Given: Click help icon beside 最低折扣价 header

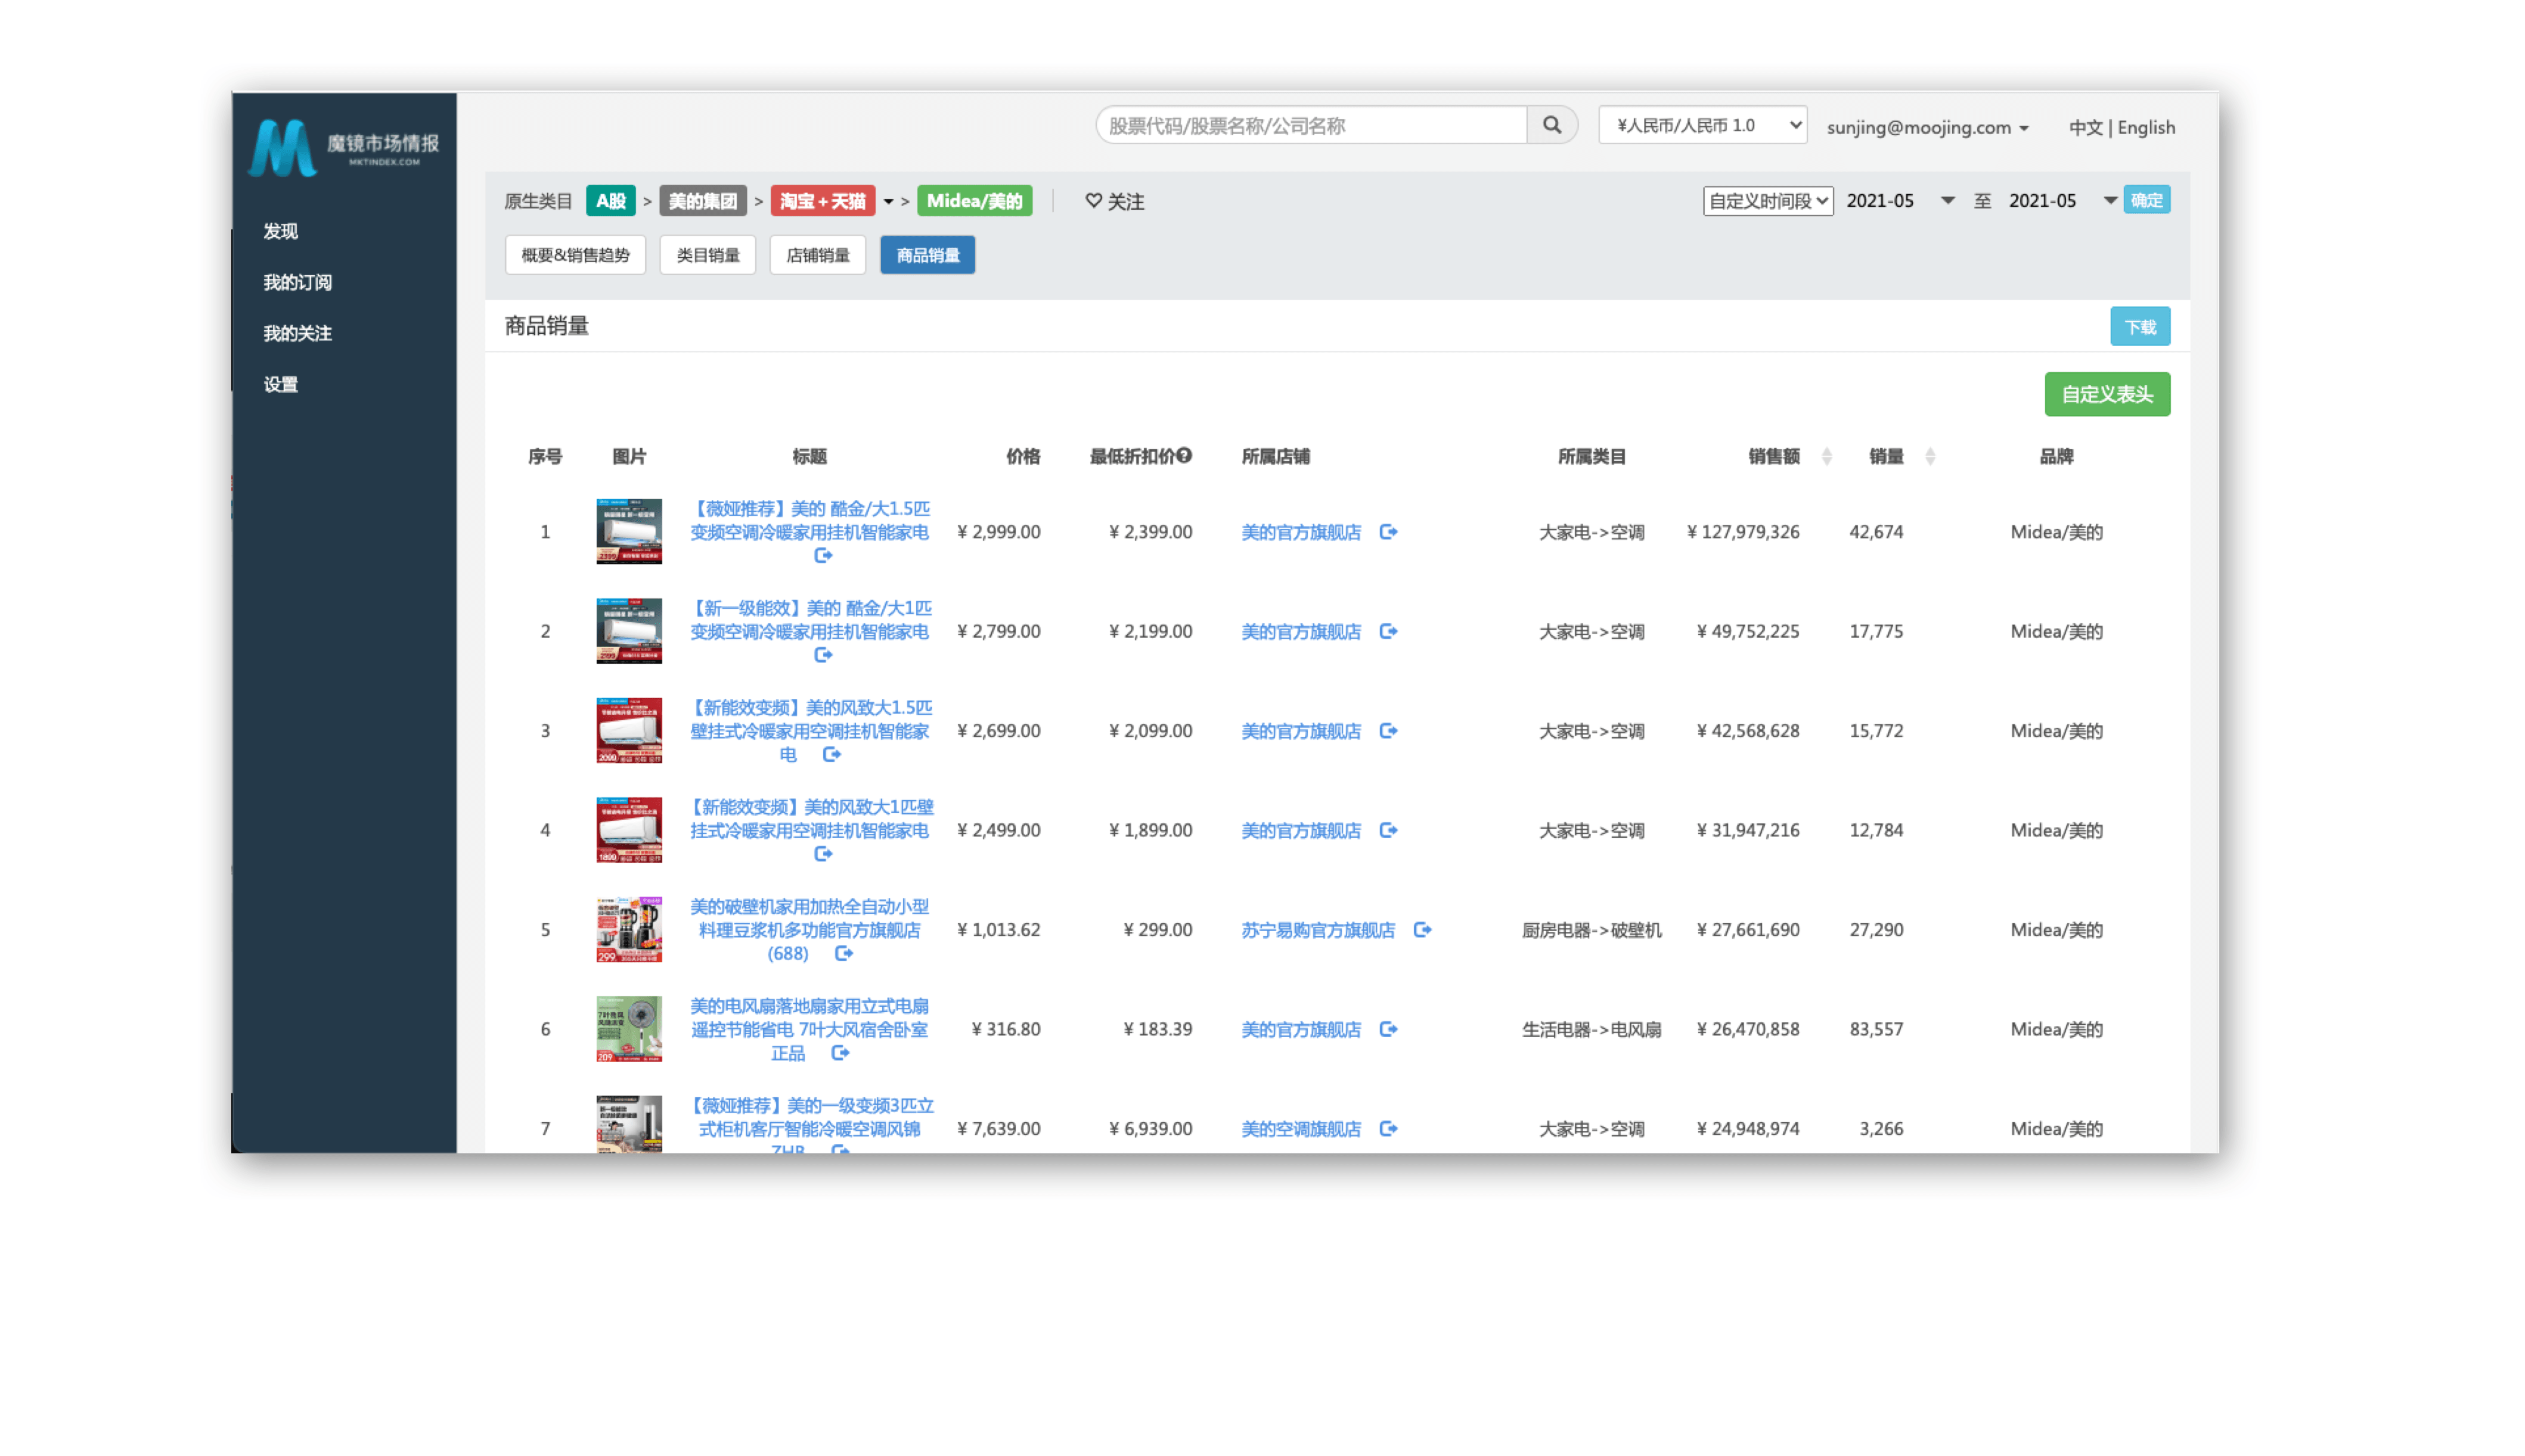Looking at the screenshot, I should (1184, 456).
